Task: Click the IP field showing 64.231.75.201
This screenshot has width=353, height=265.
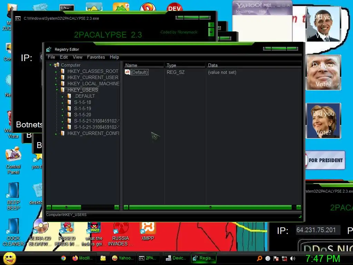Action: tap(317, 230)
